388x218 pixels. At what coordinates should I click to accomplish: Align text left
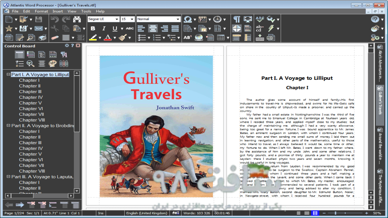(x=141, y=28)
